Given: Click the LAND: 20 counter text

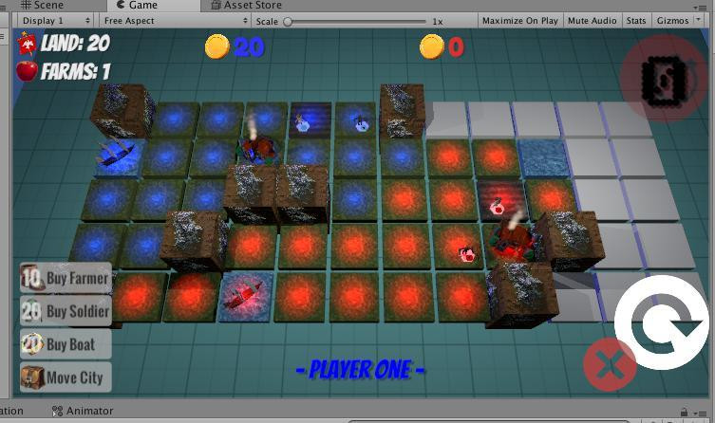Looking at the screenshot, I should pos(75,44).
